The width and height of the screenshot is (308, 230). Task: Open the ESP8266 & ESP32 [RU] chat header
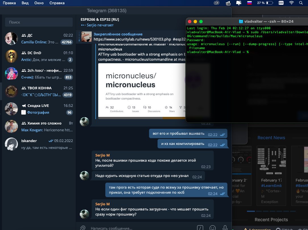click(100, 19)
